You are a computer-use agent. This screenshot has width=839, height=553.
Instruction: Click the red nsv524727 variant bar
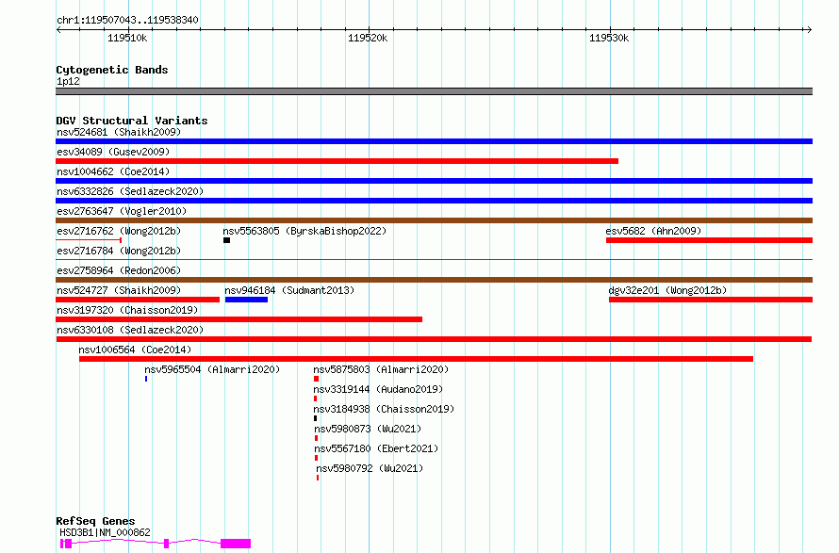click(138, 300)
